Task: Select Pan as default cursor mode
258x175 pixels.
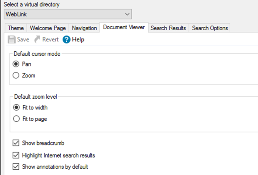Action: pos(16,64)
